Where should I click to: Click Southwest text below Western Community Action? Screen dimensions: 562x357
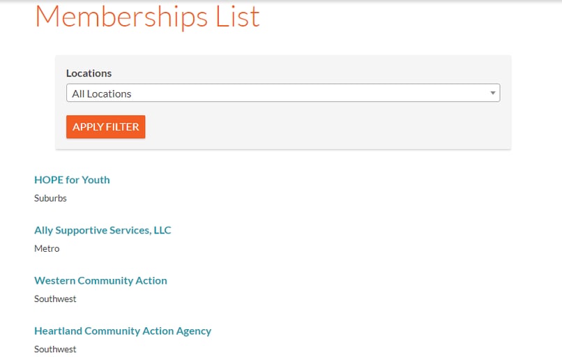[55, 299]
